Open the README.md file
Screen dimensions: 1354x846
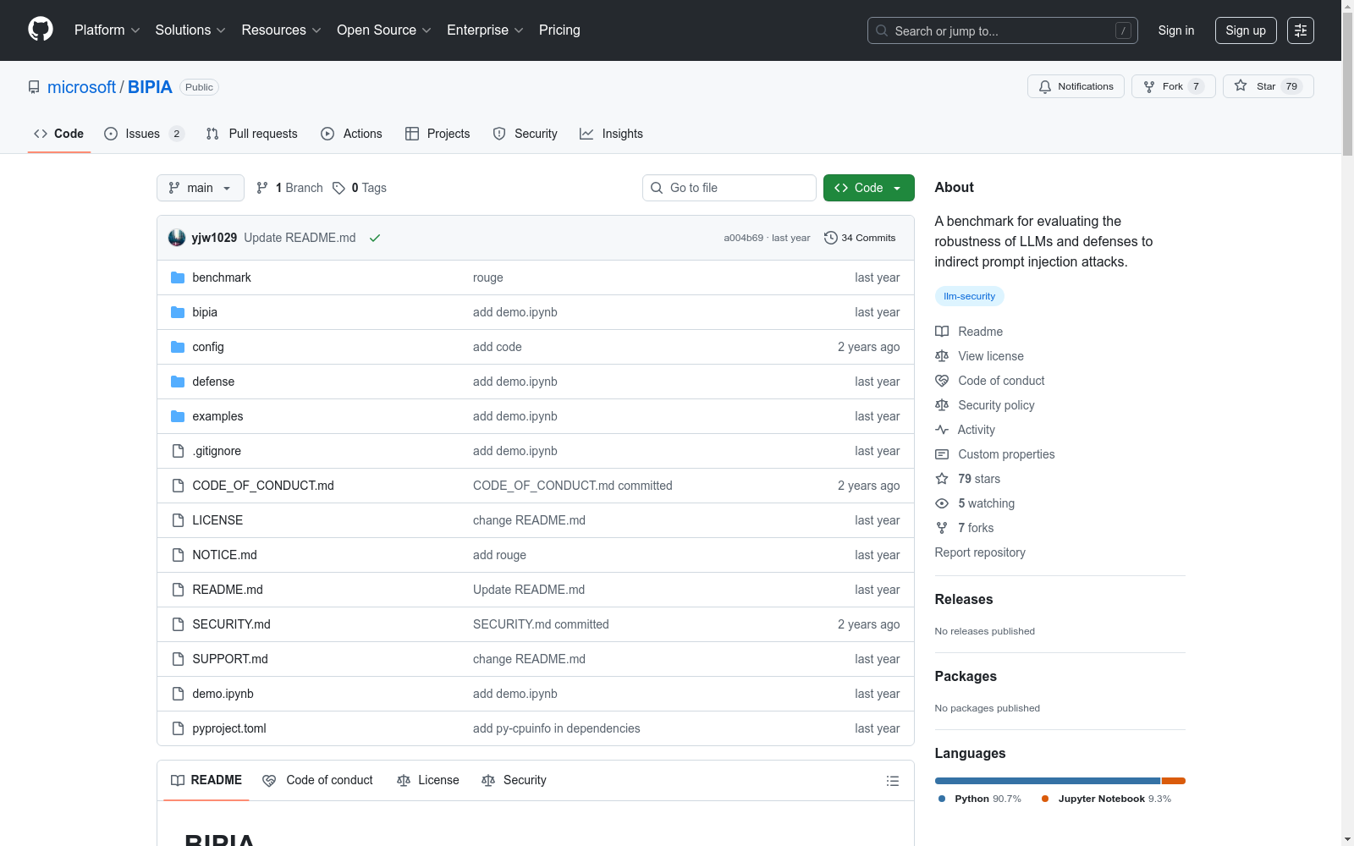click(228, 590)
